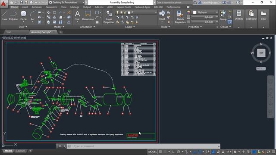The height and width of the screenshot is (155, 276).
Task: Expand the Modify panel dropdown
Action: point(59,27)
